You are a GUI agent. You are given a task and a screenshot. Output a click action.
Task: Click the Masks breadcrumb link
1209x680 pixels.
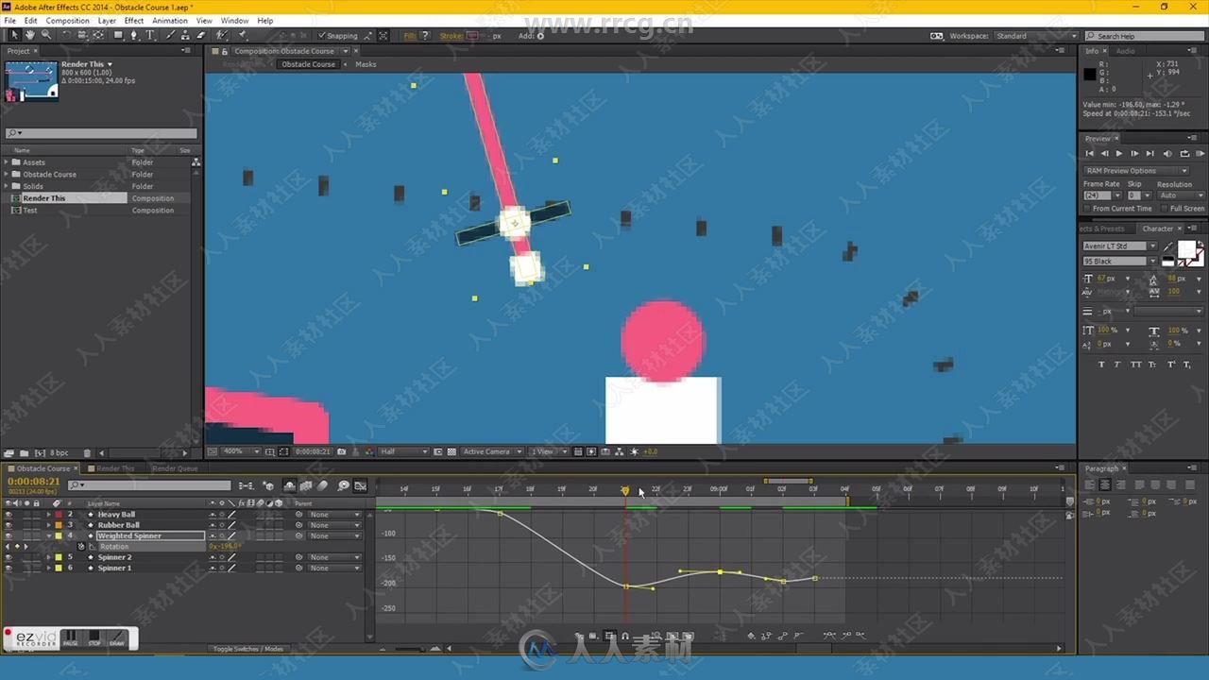pos(366,64)
